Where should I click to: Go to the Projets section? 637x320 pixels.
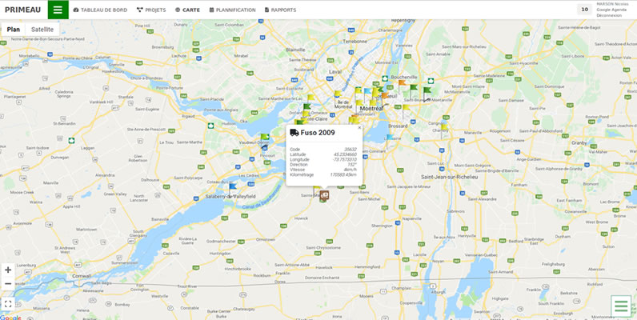[151, 10]
